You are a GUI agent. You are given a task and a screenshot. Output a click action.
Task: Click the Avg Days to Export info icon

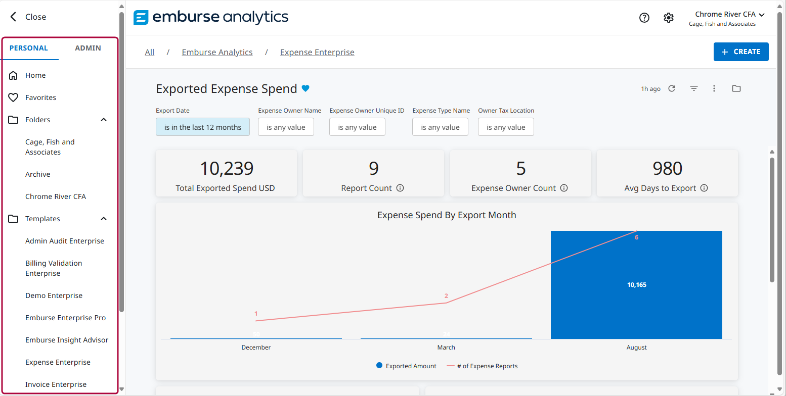(704, 188)
